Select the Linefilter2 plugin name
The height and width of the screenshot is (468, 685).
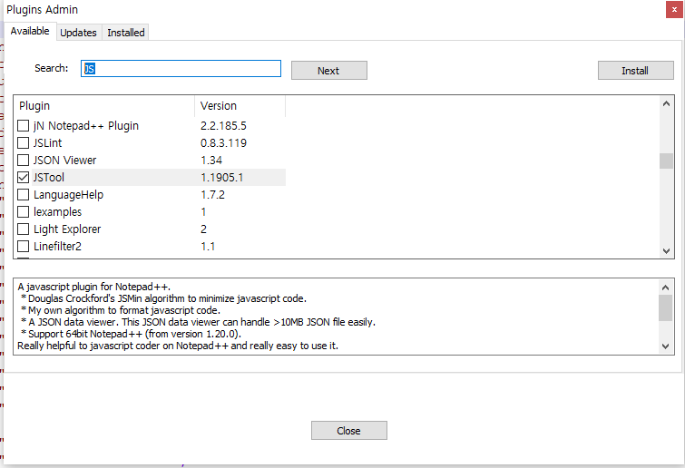point(57,246)
